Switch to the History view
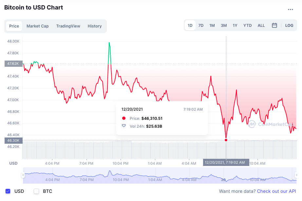 click(x=95, y=26)
